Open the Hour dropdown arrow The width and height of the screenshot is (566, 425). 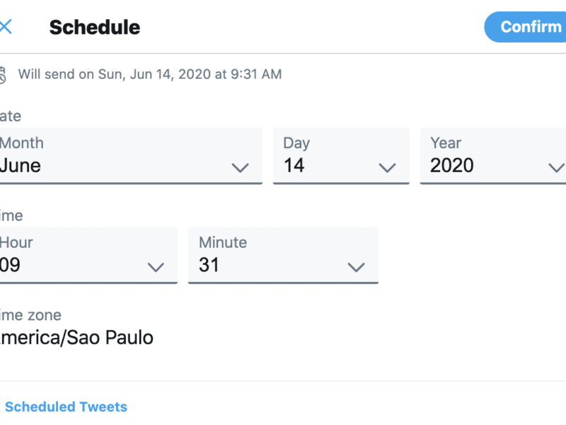pos(156,268)
